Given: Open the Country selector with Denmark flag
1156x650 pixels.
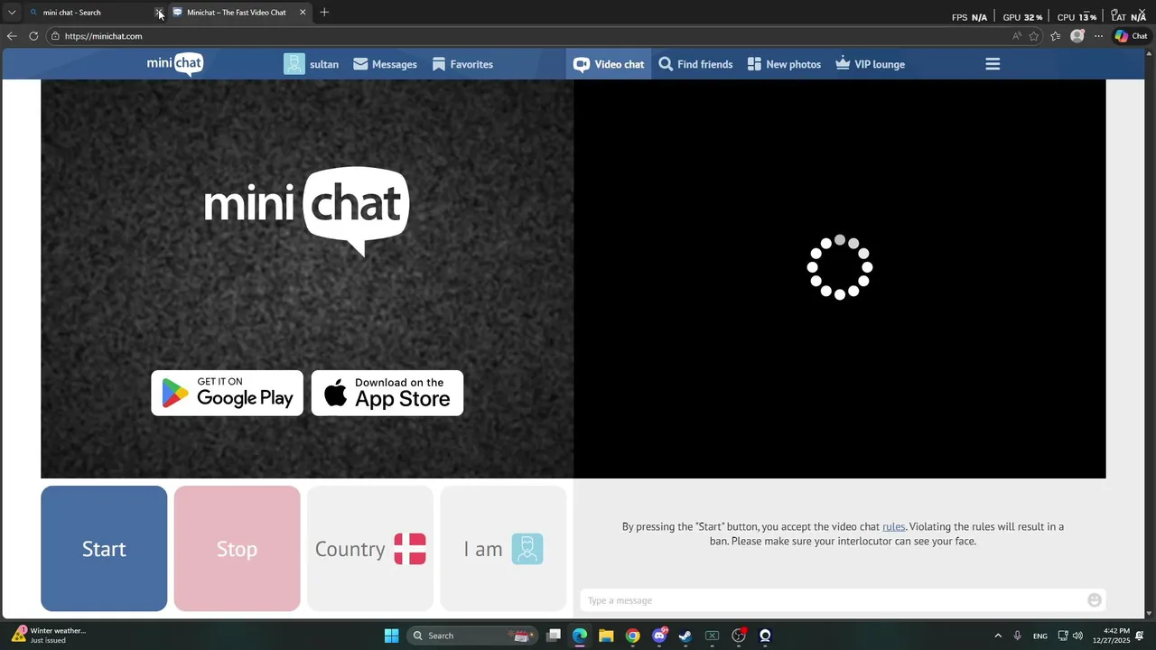Looking at the screenshot, I should click(370, 549).
